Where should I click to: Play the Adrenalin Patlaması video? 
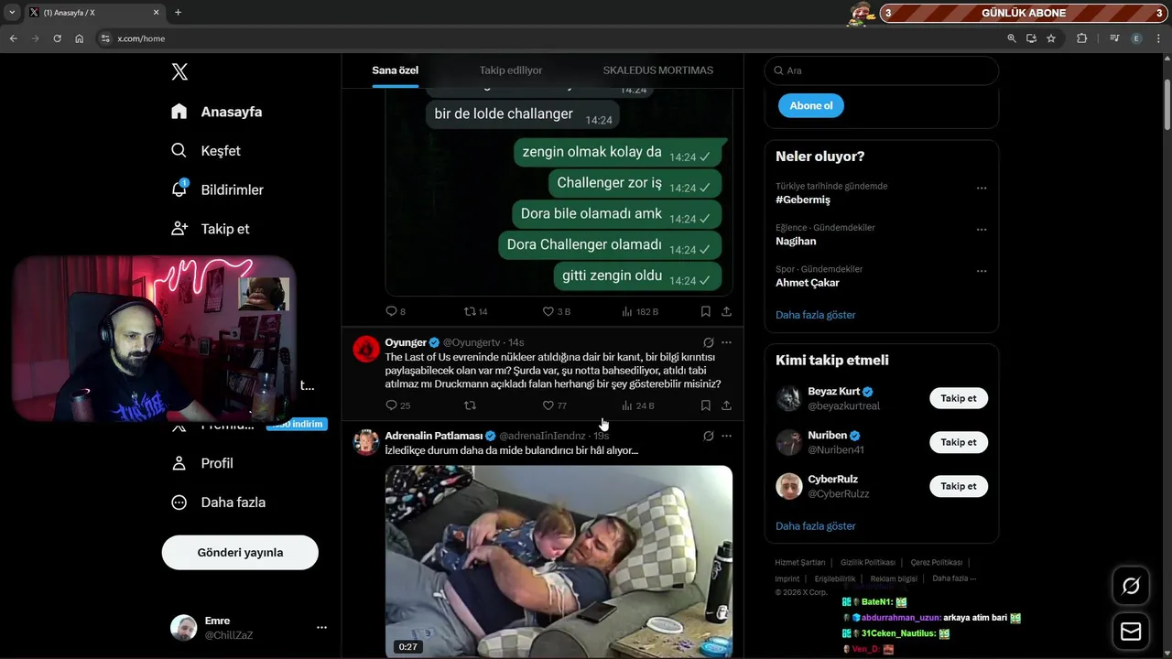559,561
